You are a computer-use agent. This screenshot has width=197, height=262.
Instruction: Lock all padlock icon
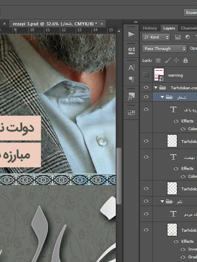pyautogui.click(x=186, y=60)
